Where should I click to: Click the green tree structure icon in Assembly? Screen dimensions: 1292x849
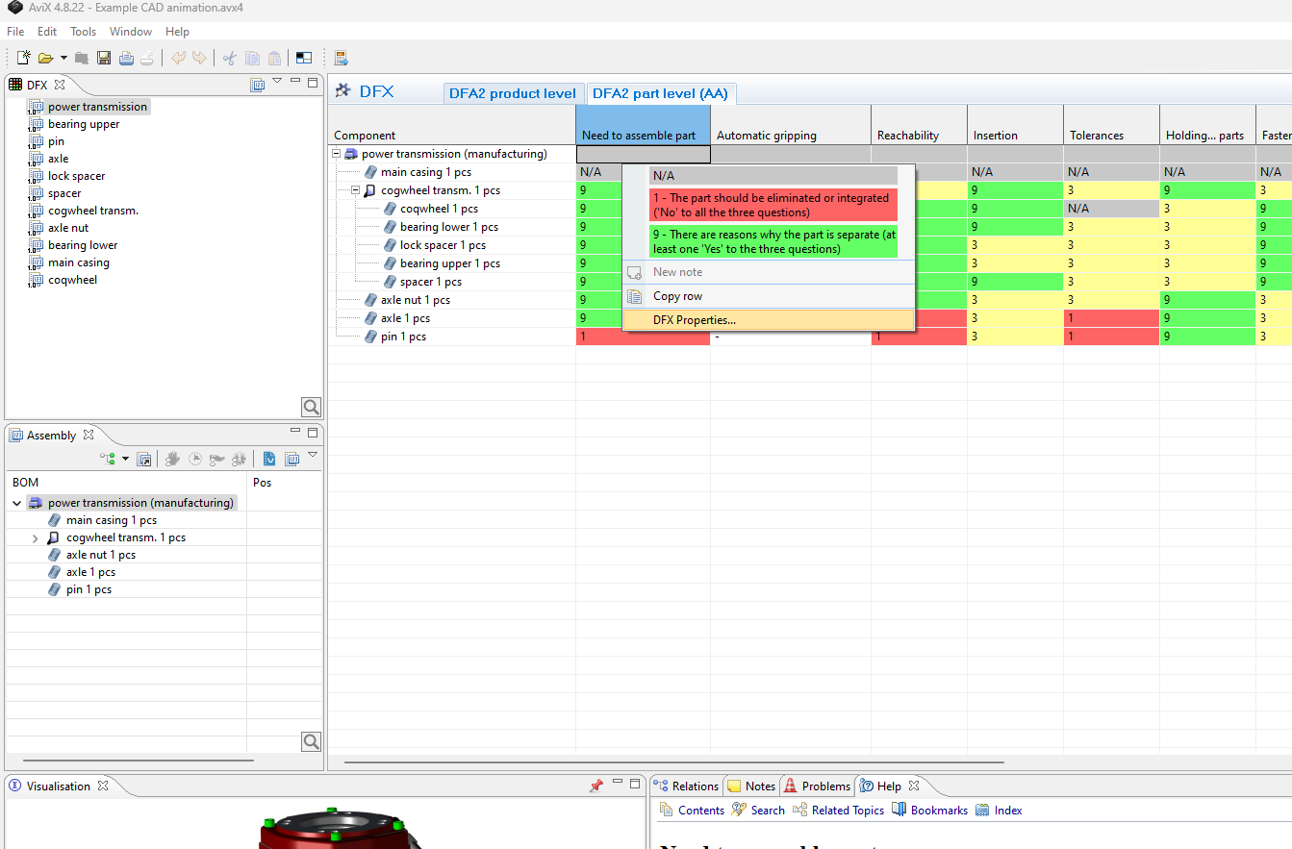108,459
